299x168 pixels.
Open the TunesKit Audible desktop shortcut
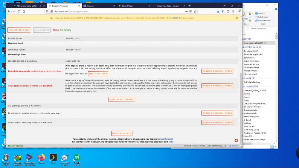[x=6, y=160]
